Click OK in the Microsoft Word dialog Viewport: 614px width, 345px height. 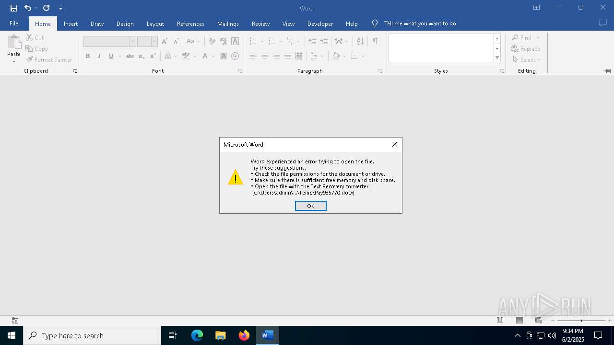311,206
